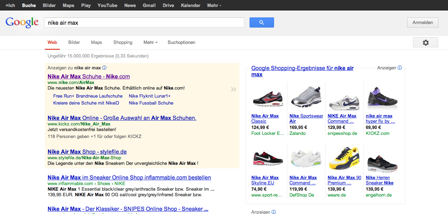Open the 'Kreiere deine Schuhe mit NikeiD' sitelink
Image resolution: width=448 pixels, height=214 pixels.
point(86,103)
